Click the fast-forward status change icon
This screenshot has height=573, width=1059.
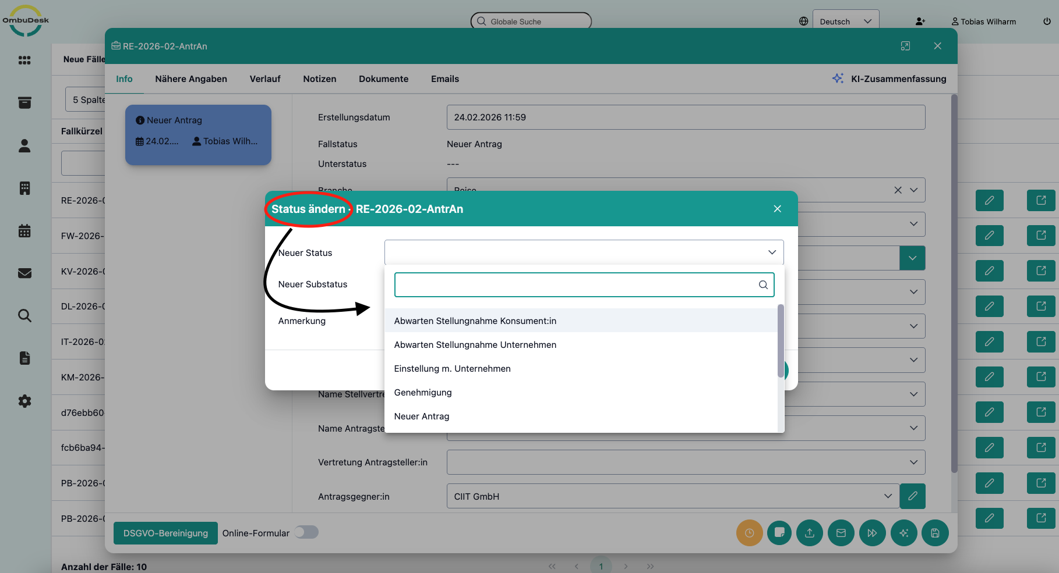(872, 533)
